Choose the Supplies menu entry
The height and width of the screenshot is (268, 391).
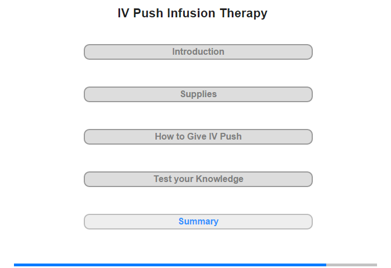(x=198, y=94)
